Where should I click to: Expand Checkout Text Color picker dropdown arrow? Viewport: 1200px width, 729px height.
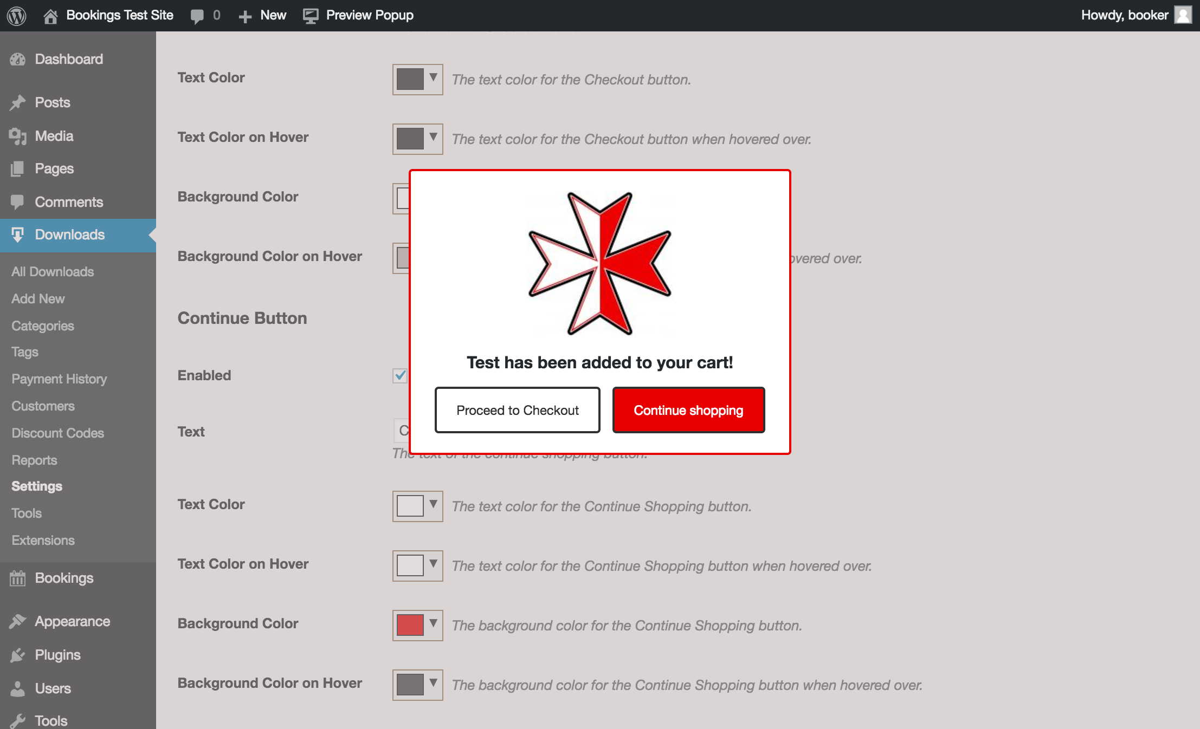pos(433,77)
